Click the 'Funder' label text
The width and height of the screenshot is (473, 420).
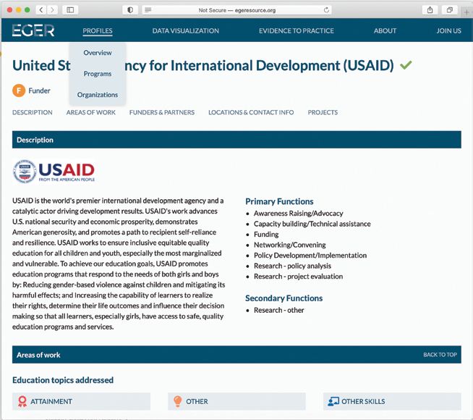coord(39,91)
